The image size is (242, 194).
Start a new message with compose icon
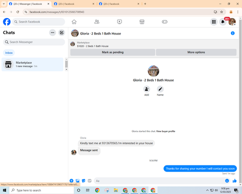click(x=61, y=32)
